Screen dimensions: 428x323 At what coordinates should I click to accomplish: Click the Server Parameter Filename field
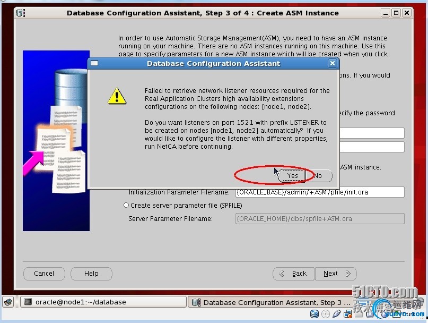pyautogui.click(x=320, y=218)
